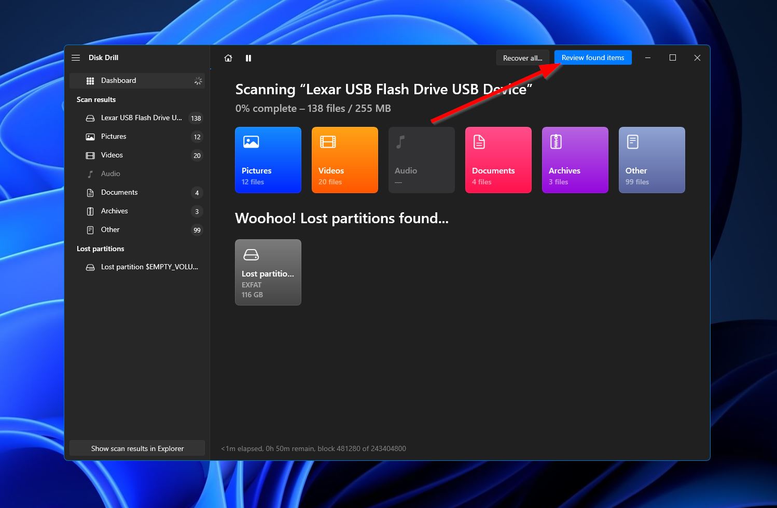The image size is (777, 508).
Task: Click the music note icon in sidebar
Action: (x=90, y=174)
